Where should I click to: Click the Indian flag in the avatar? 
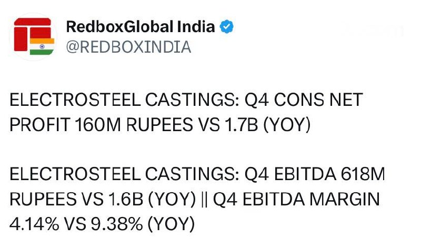tap(42, 46)
